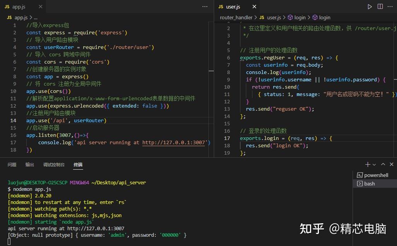Viewport: 397px width, 246px height.
Task: Run the user.js file with the play icon
Action: click(370, 6)
